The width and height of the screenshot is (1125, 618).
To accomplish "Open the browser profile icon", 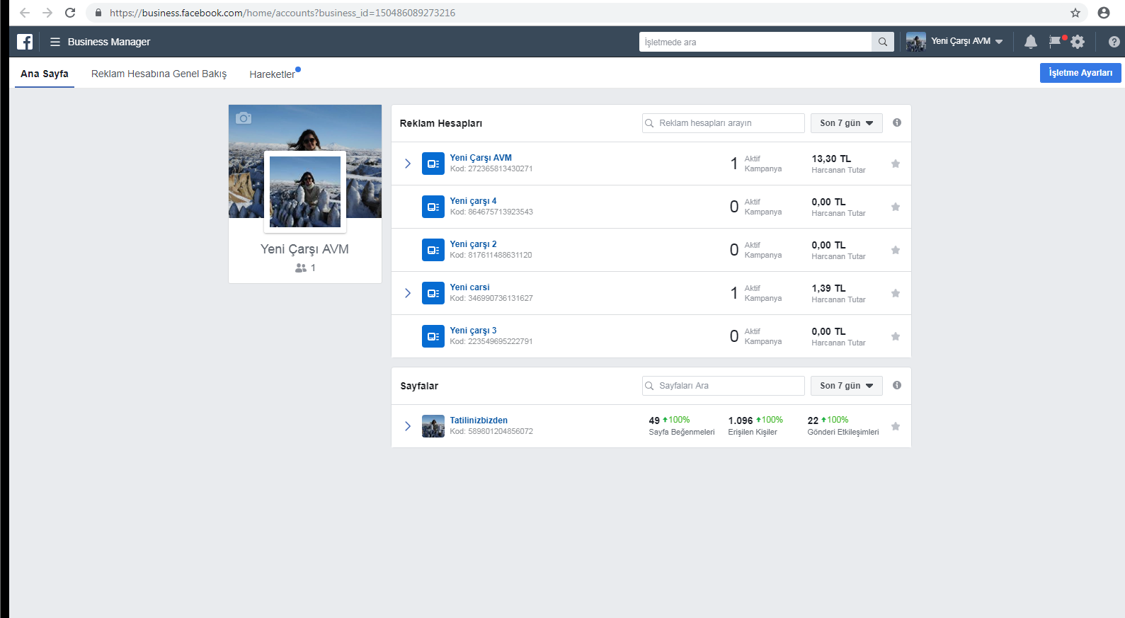I will pos(1104,13).
